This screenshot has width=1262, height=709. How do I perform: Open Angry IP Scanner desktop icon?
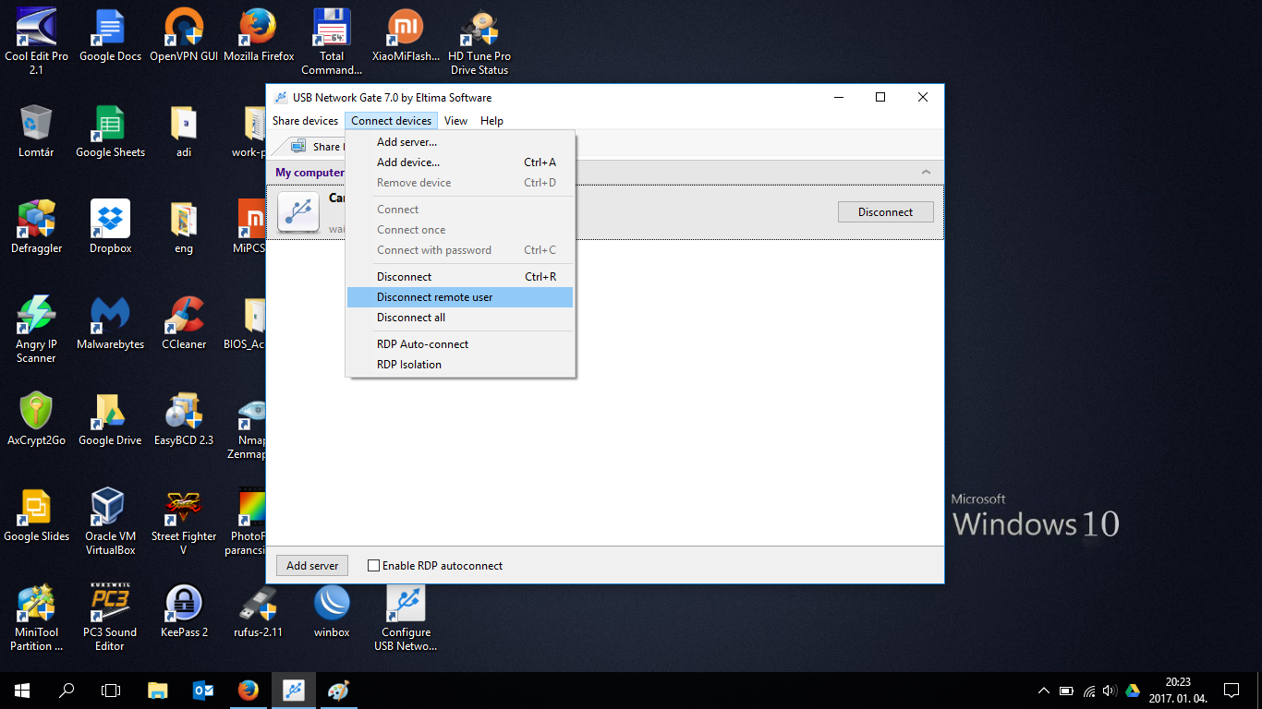click(36, 316)
